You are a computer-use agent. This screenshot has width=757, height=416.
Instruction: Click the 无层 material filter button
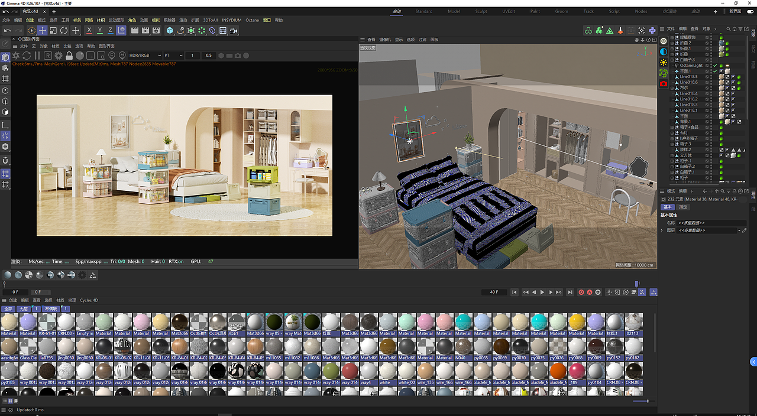[22, 309]
